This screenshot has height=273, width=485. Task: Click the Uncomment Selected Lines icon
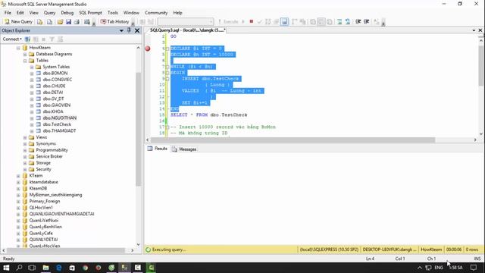(x=348, y=22)
